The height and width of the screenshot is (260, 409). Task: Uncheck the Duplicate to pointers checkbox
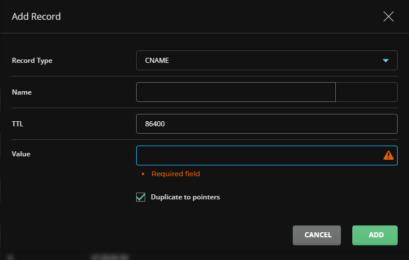tap(141, 197)
